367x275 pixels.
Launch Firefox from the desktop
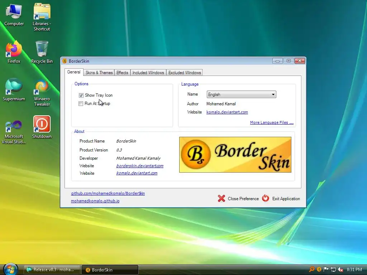(x=14, y=52)
